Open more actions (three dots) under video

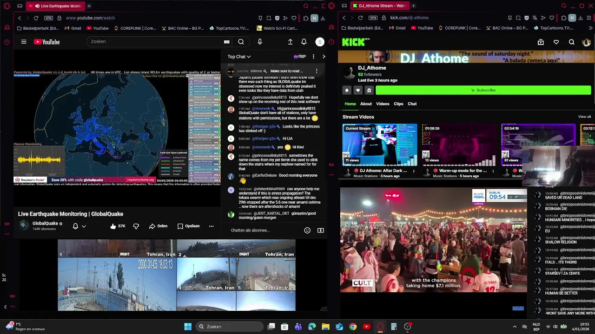[x=211, y=226]
